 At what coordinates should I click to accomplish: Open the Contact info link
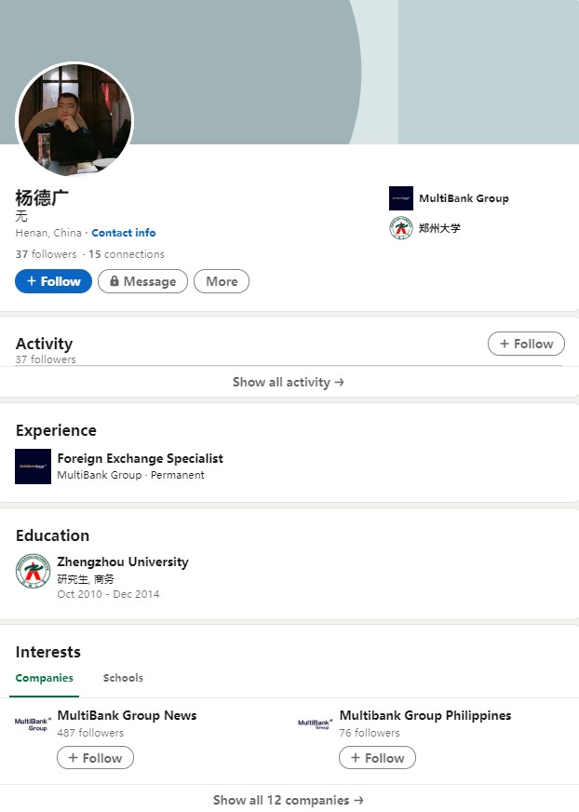[124, 233]
